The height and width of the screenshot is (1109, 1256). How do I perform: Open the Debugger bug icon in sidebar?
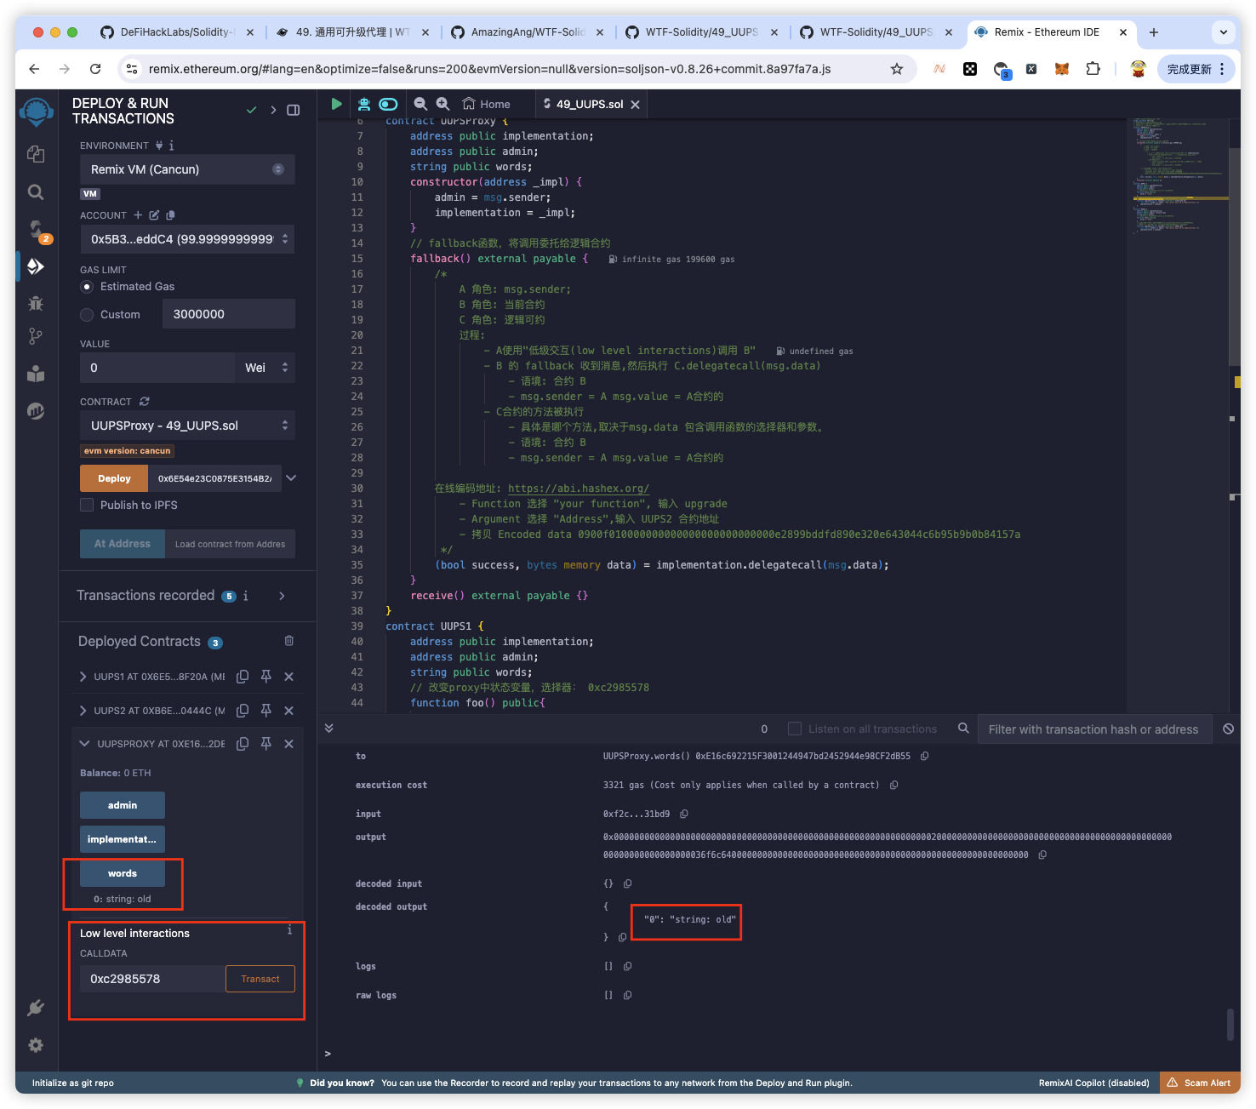[x=36, y=303]
